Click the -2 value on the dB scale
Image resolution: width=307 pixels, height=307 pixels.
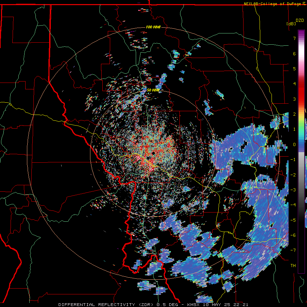tap(293, 175)
